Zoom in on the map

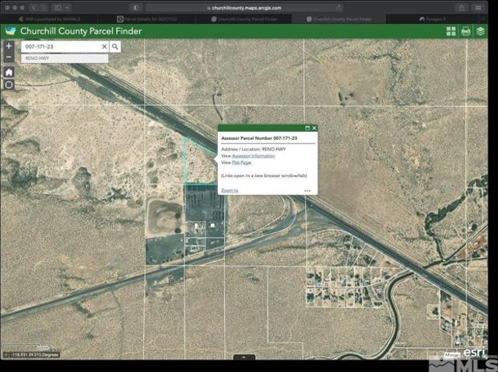click(9, 47)
